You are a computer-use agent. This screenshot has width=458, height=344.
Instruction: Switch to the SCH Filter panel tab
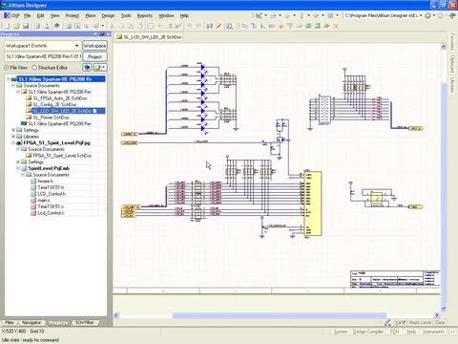84,323
